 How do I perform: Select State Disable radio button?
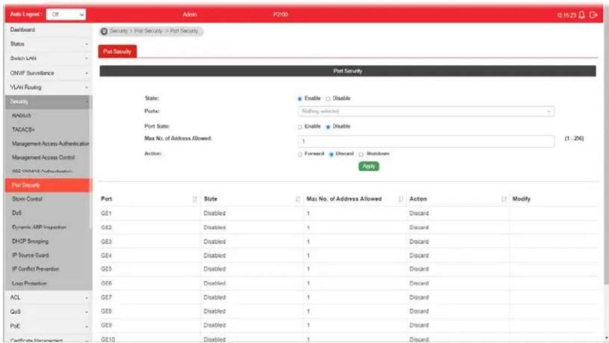[x=328, y=99]
